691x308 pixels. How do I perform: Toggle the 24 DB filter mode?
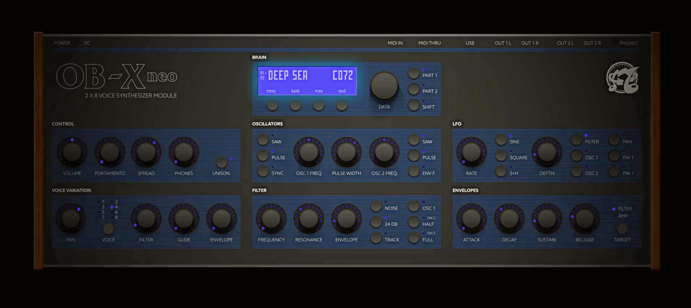point(376,222)
